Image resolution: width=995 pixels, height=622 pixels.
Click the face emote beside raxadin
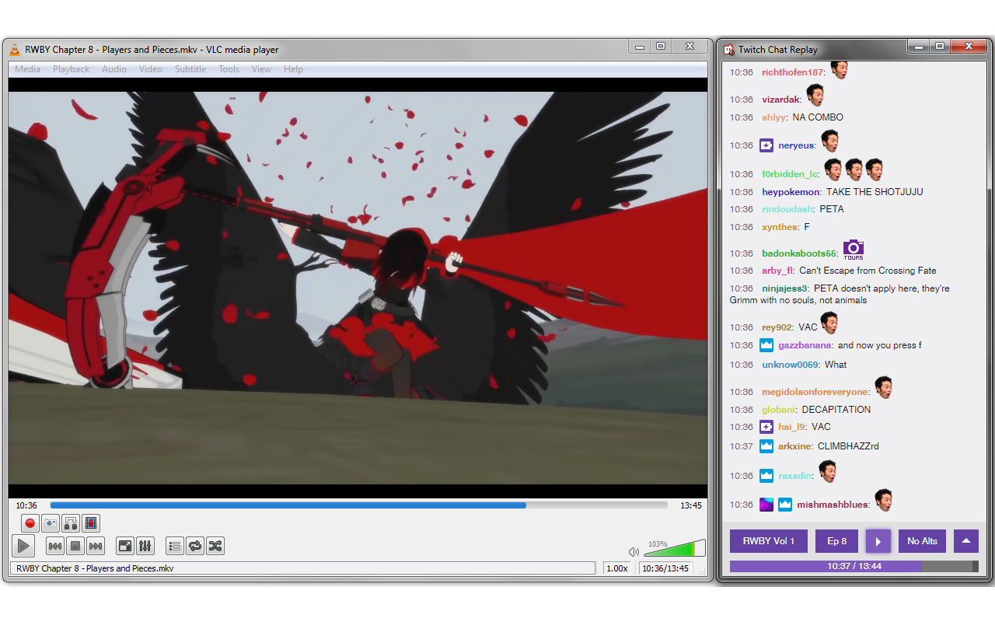pos(828,471)
